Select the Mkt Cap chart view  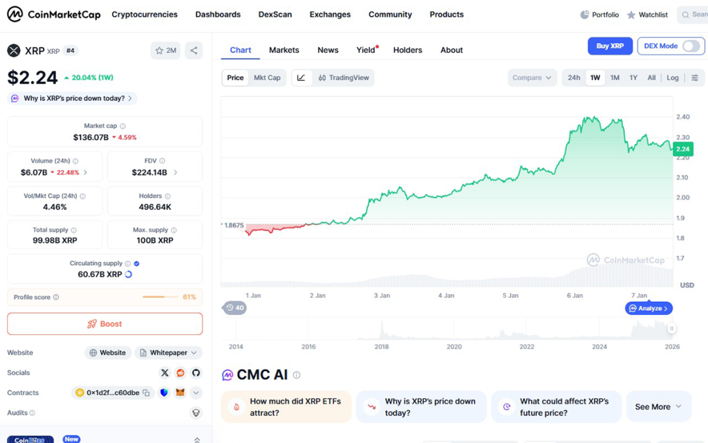267,78
